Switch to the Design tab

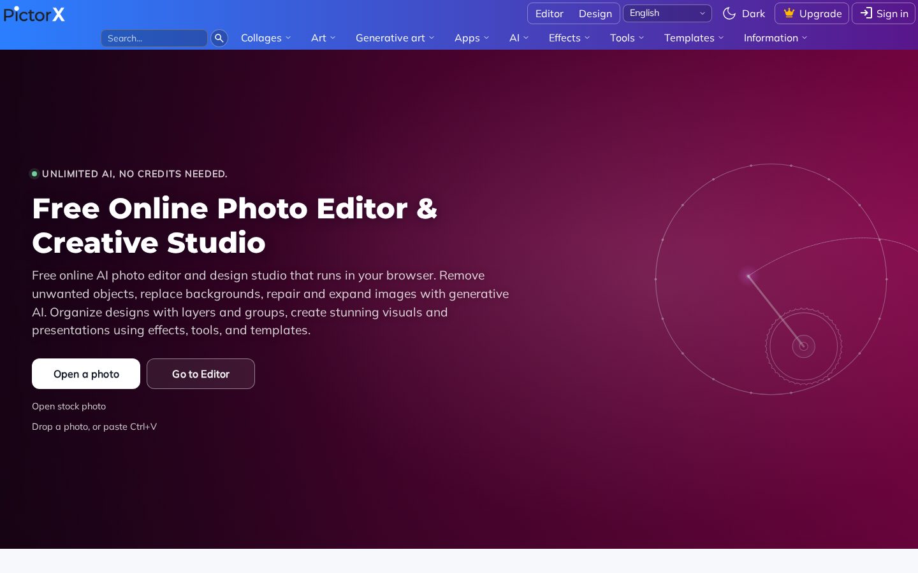pyautogui.click(x=595, y=13)
